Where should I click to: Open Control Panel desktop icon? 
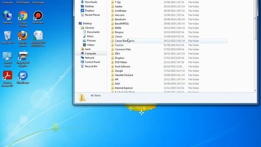tap(7, 59)
